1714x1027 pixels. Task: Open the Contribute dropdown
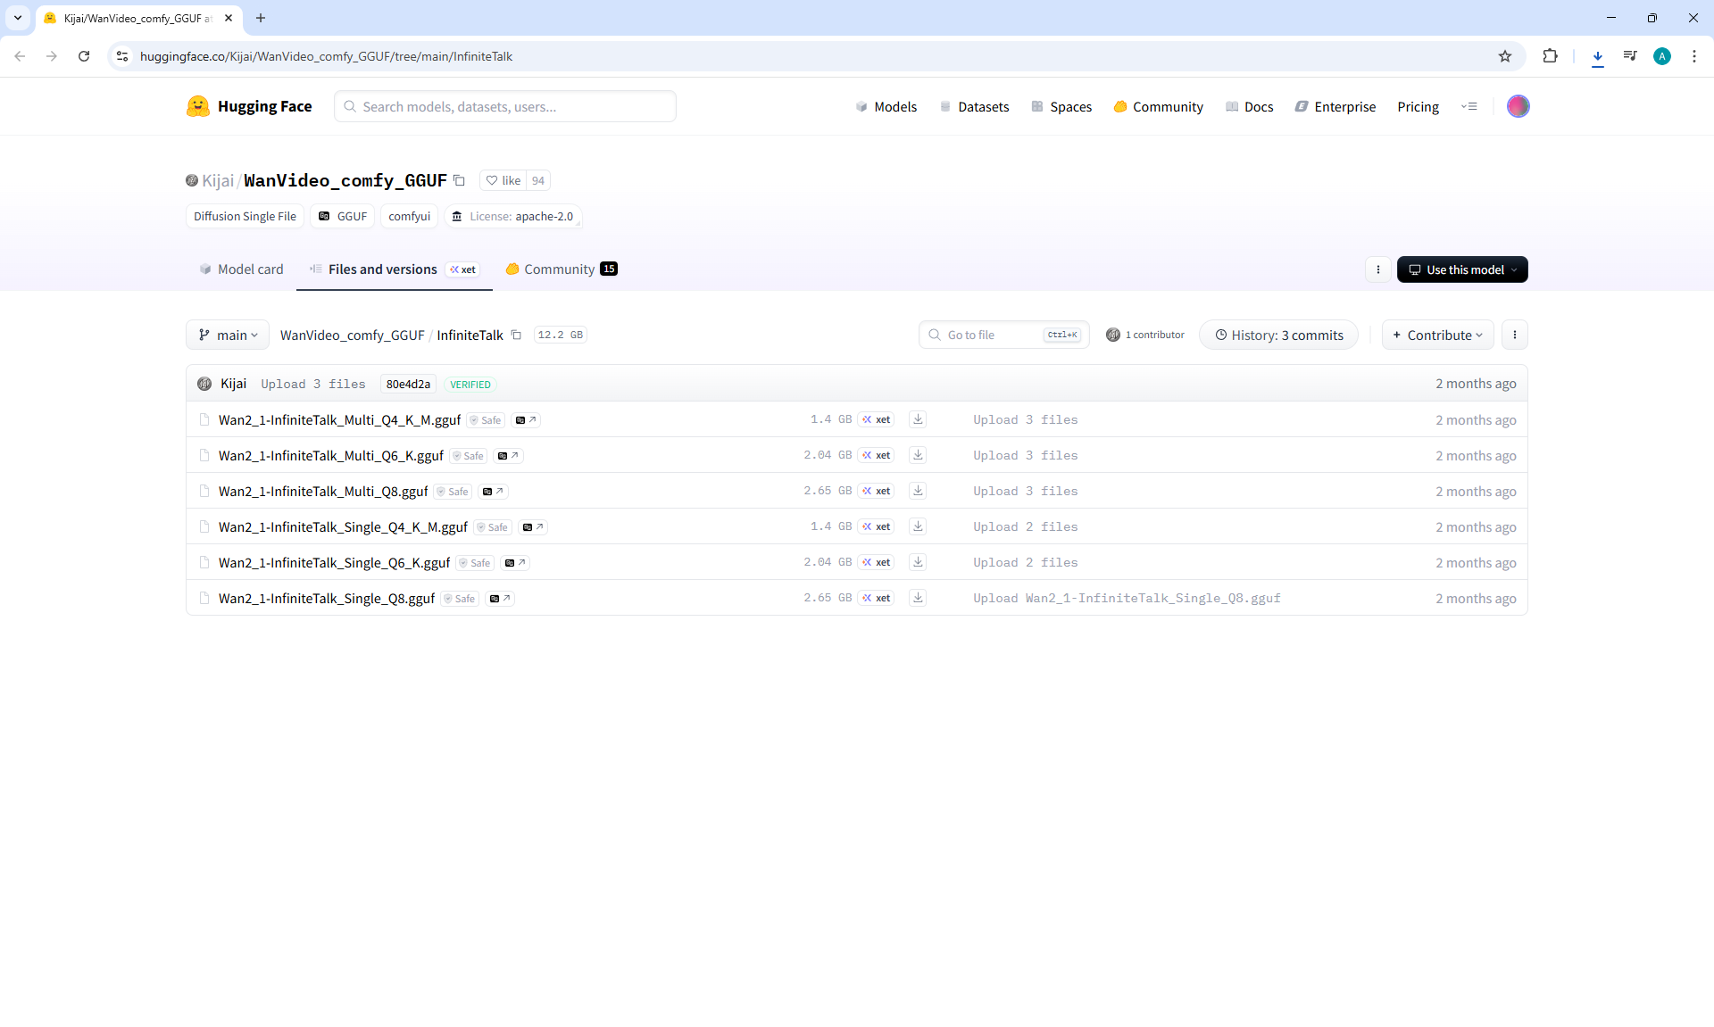pyautogui.click(x=1437, y=335)
